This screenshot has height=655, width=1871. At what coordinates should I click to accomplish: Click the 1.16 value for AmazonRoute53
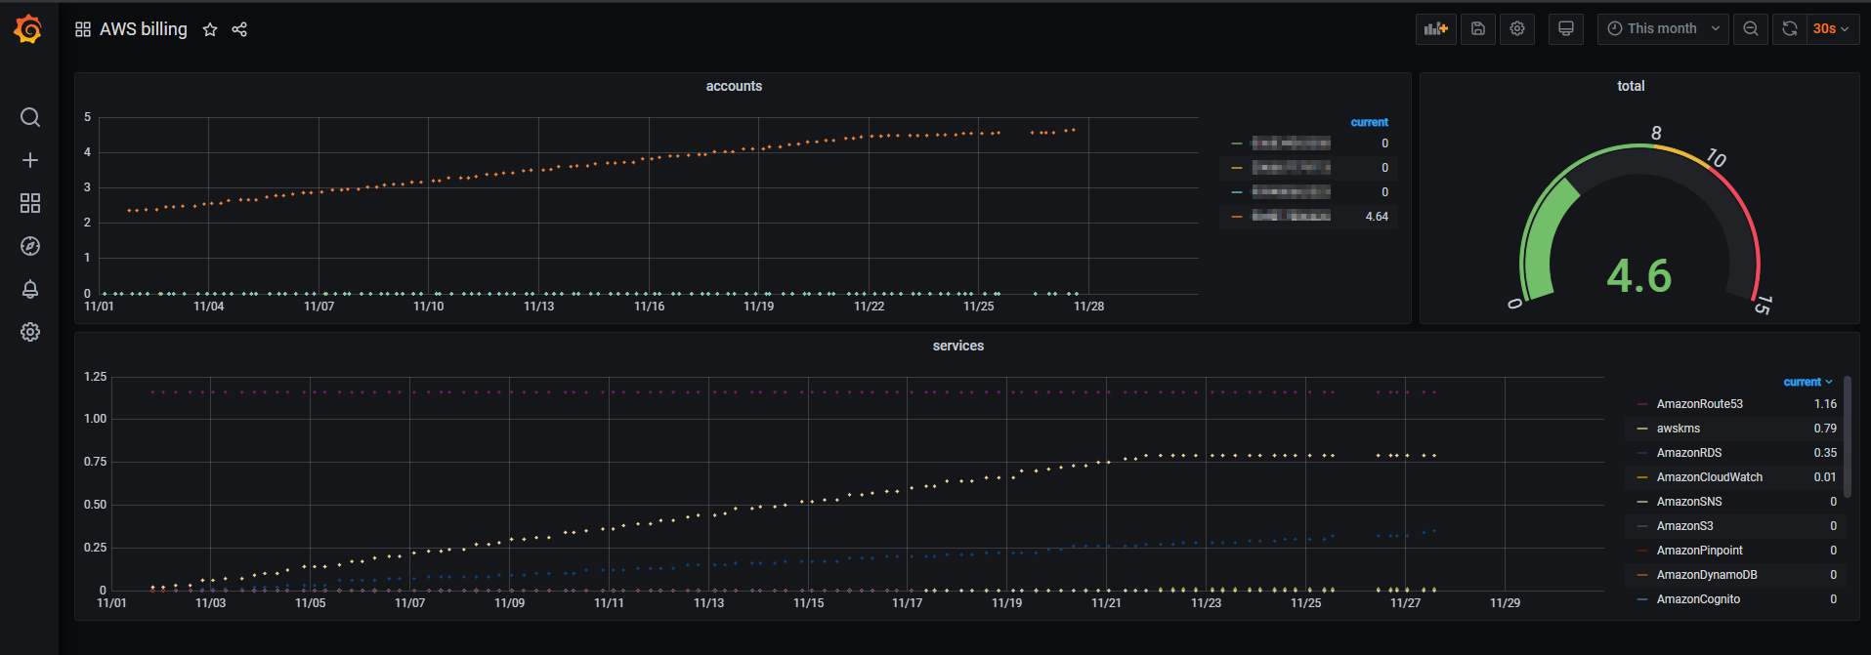tap(1825, 404)
